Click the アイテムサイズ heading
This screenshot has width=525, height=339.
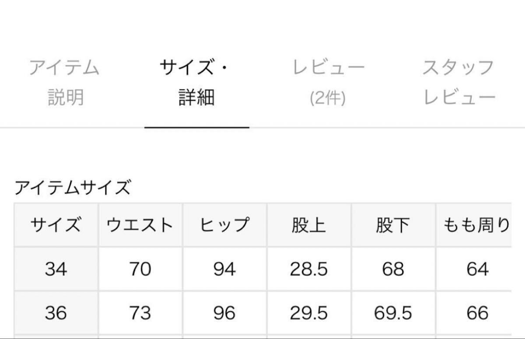pos(73,188)
